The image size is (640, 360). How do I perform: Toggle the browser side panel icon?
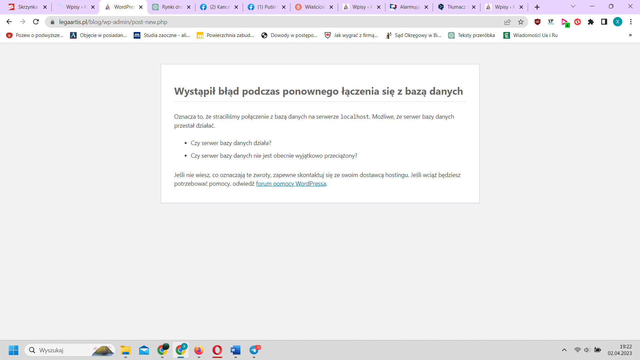604,22
